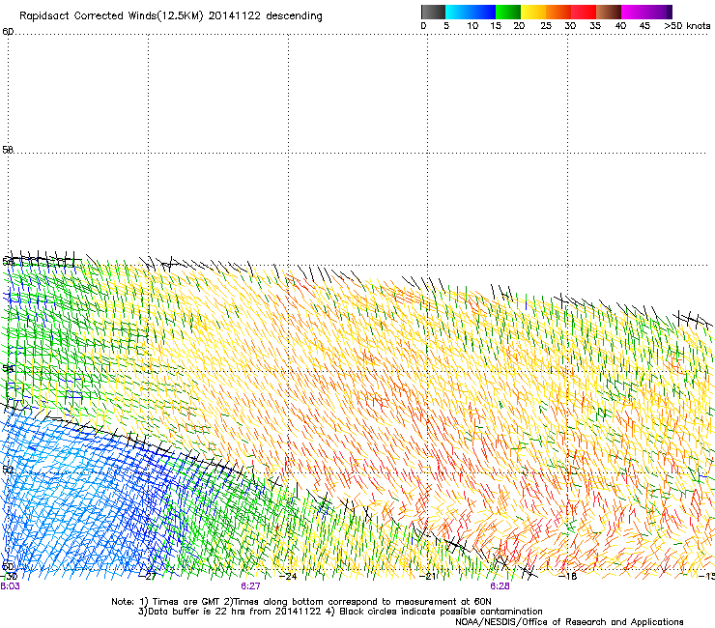Click the latitude 52 axis label
The height and width of the screenshot is (628, 715).
[x=8, y=470]
